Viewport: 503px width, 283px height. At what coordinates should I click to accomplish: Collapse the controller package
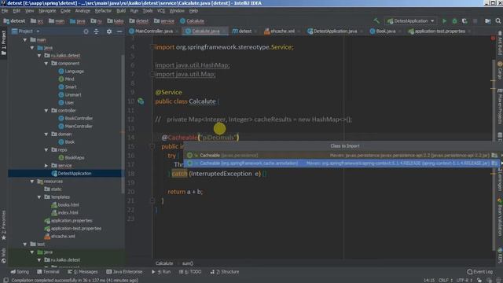46,110
